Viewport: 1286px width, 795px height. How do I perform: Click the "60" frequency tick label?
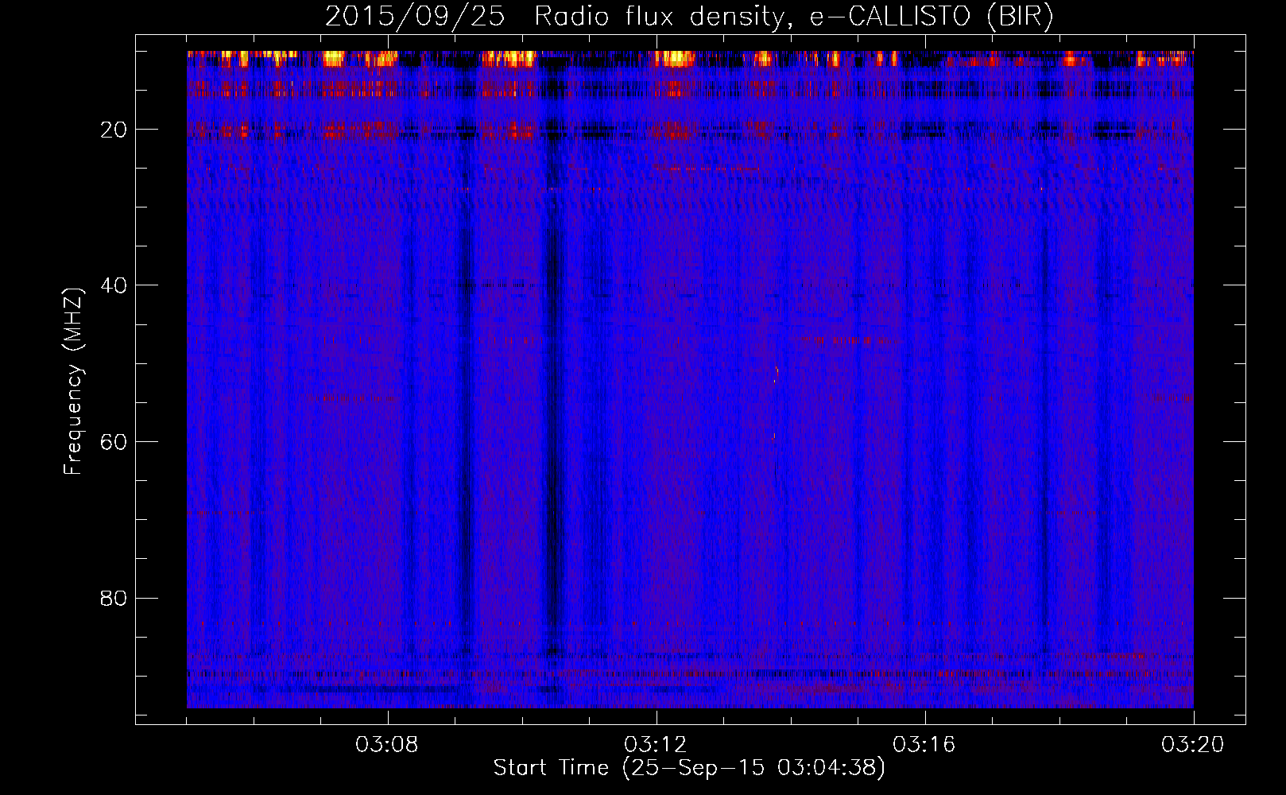(x=114, y=442)
